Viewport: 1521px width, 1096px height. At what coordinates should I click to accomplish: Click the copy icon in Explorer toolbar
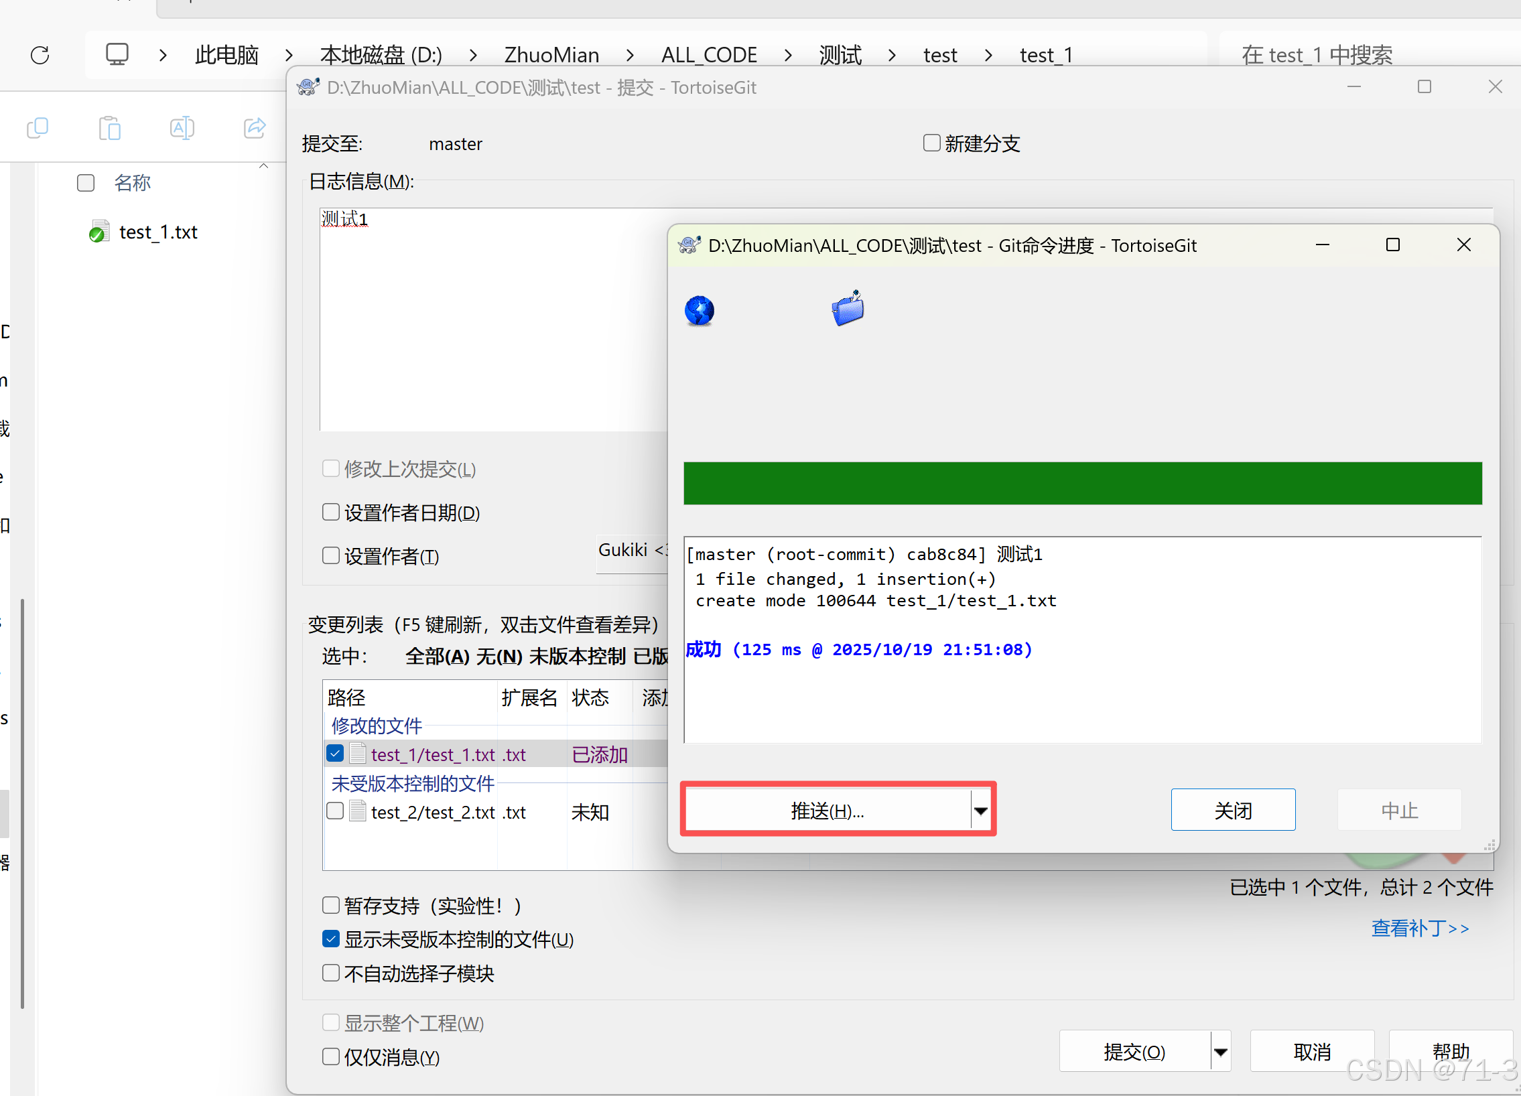tap(38, 127)
